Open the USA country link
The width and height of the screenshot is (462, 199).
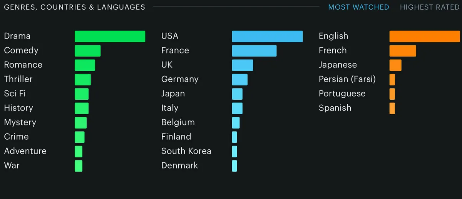click(170, 36)
